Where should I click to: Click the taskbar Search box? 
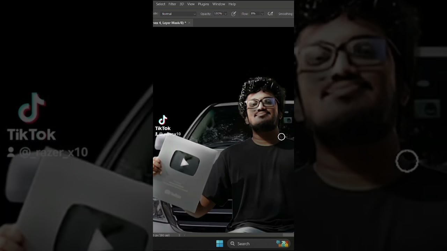pyautogui.click(x=259, y=244)
